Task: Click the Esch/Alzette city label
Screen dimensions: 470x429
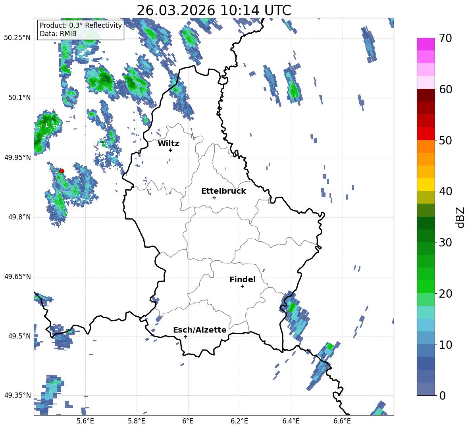Action: point(200,330)
